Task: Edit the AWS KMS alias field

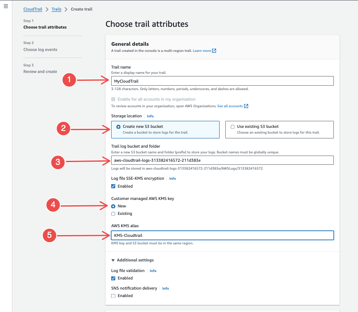Action: pos(222,235)
